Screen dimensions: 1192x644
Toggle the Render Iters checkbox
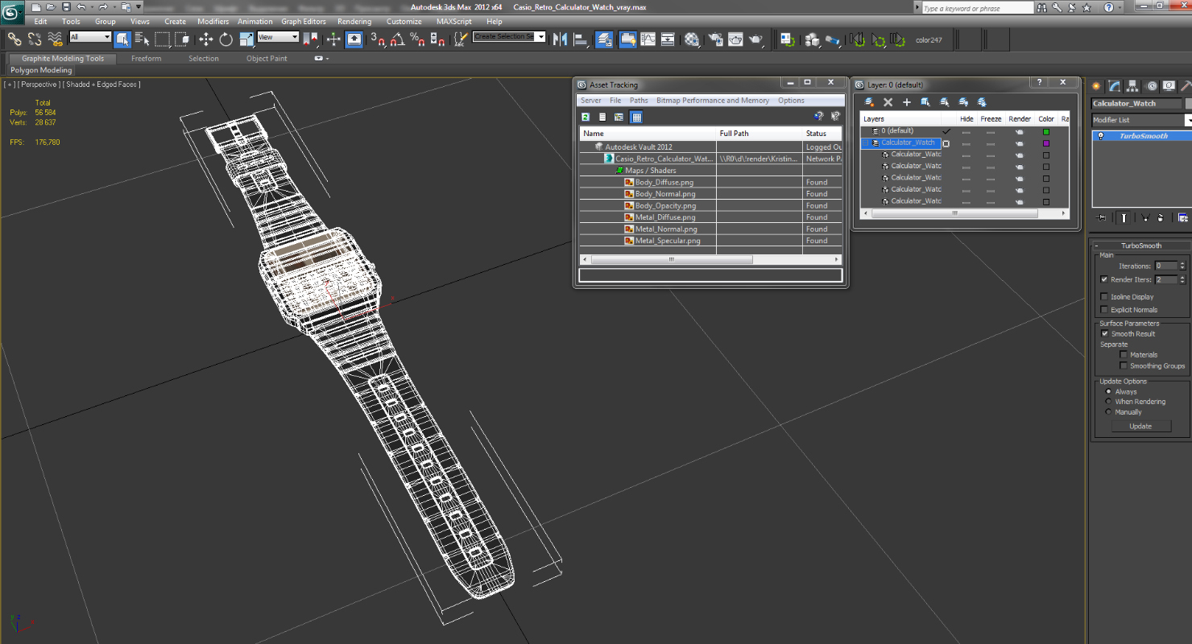(x=1104, y=279)
